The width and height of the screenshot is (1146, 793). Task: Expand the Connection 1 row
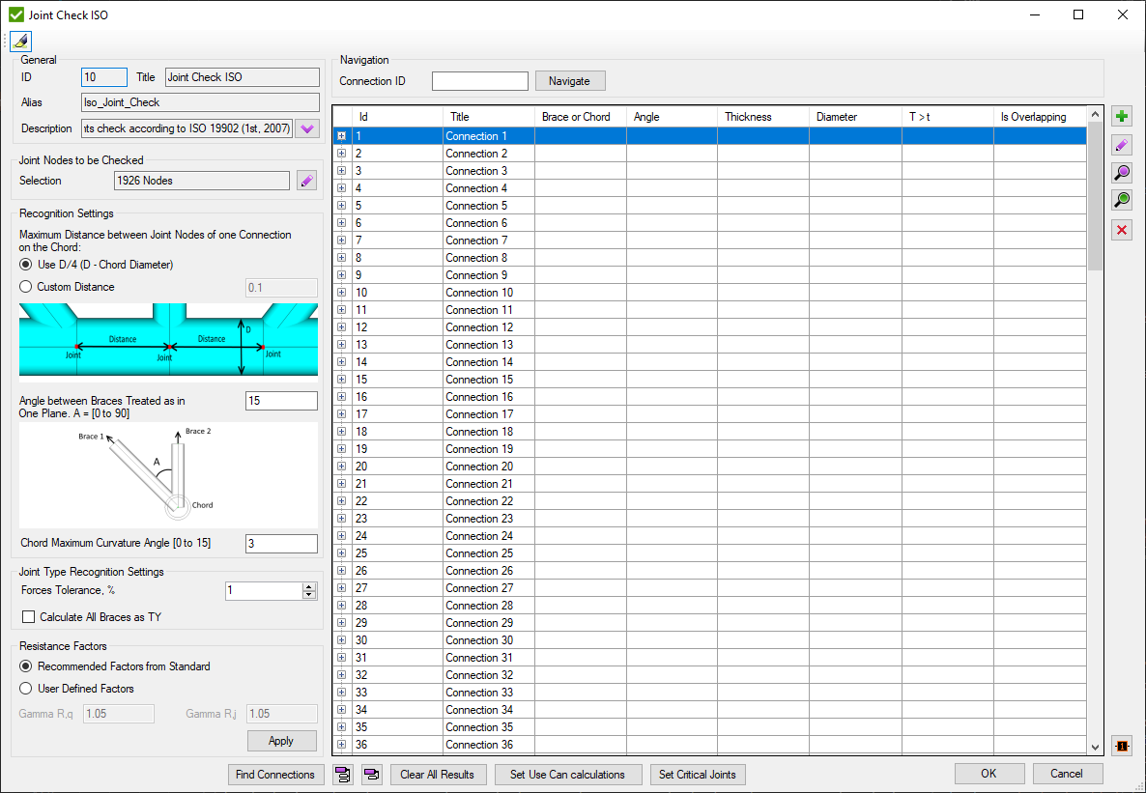[342, 136]
